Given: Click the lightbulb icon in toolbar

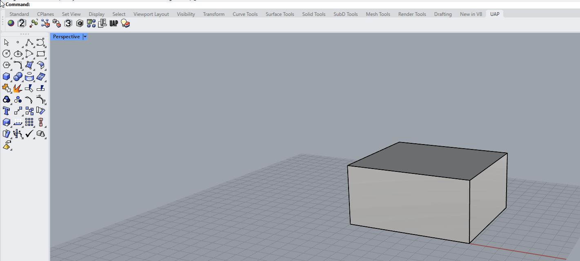Looking at the screenshot, I should point(126,23).
